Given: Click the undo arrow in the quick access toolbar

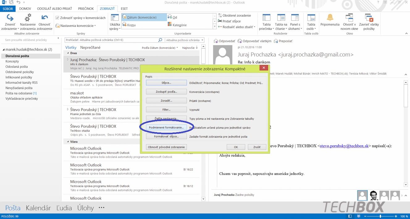Looking at the screenshot, I should [19, 2].
